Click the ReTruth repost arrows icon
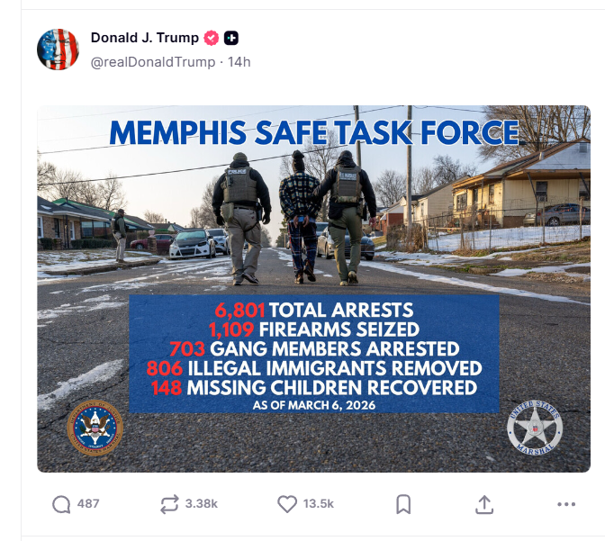Image resolution: width=605 pixels, height=541 pixels. [169, 504]
